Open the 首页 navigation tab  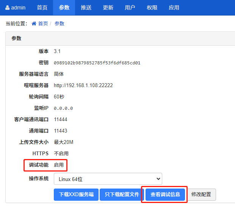(42, 8)
